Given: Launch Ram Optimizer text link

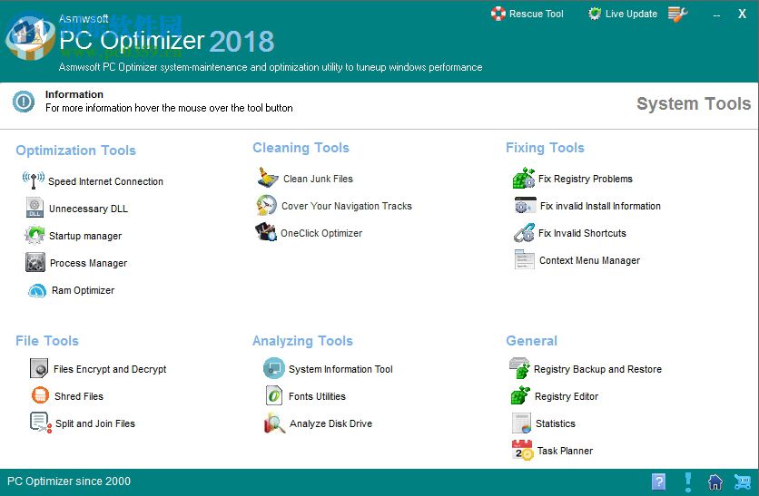Looking at the screenshot, I should tap(83, 290).
